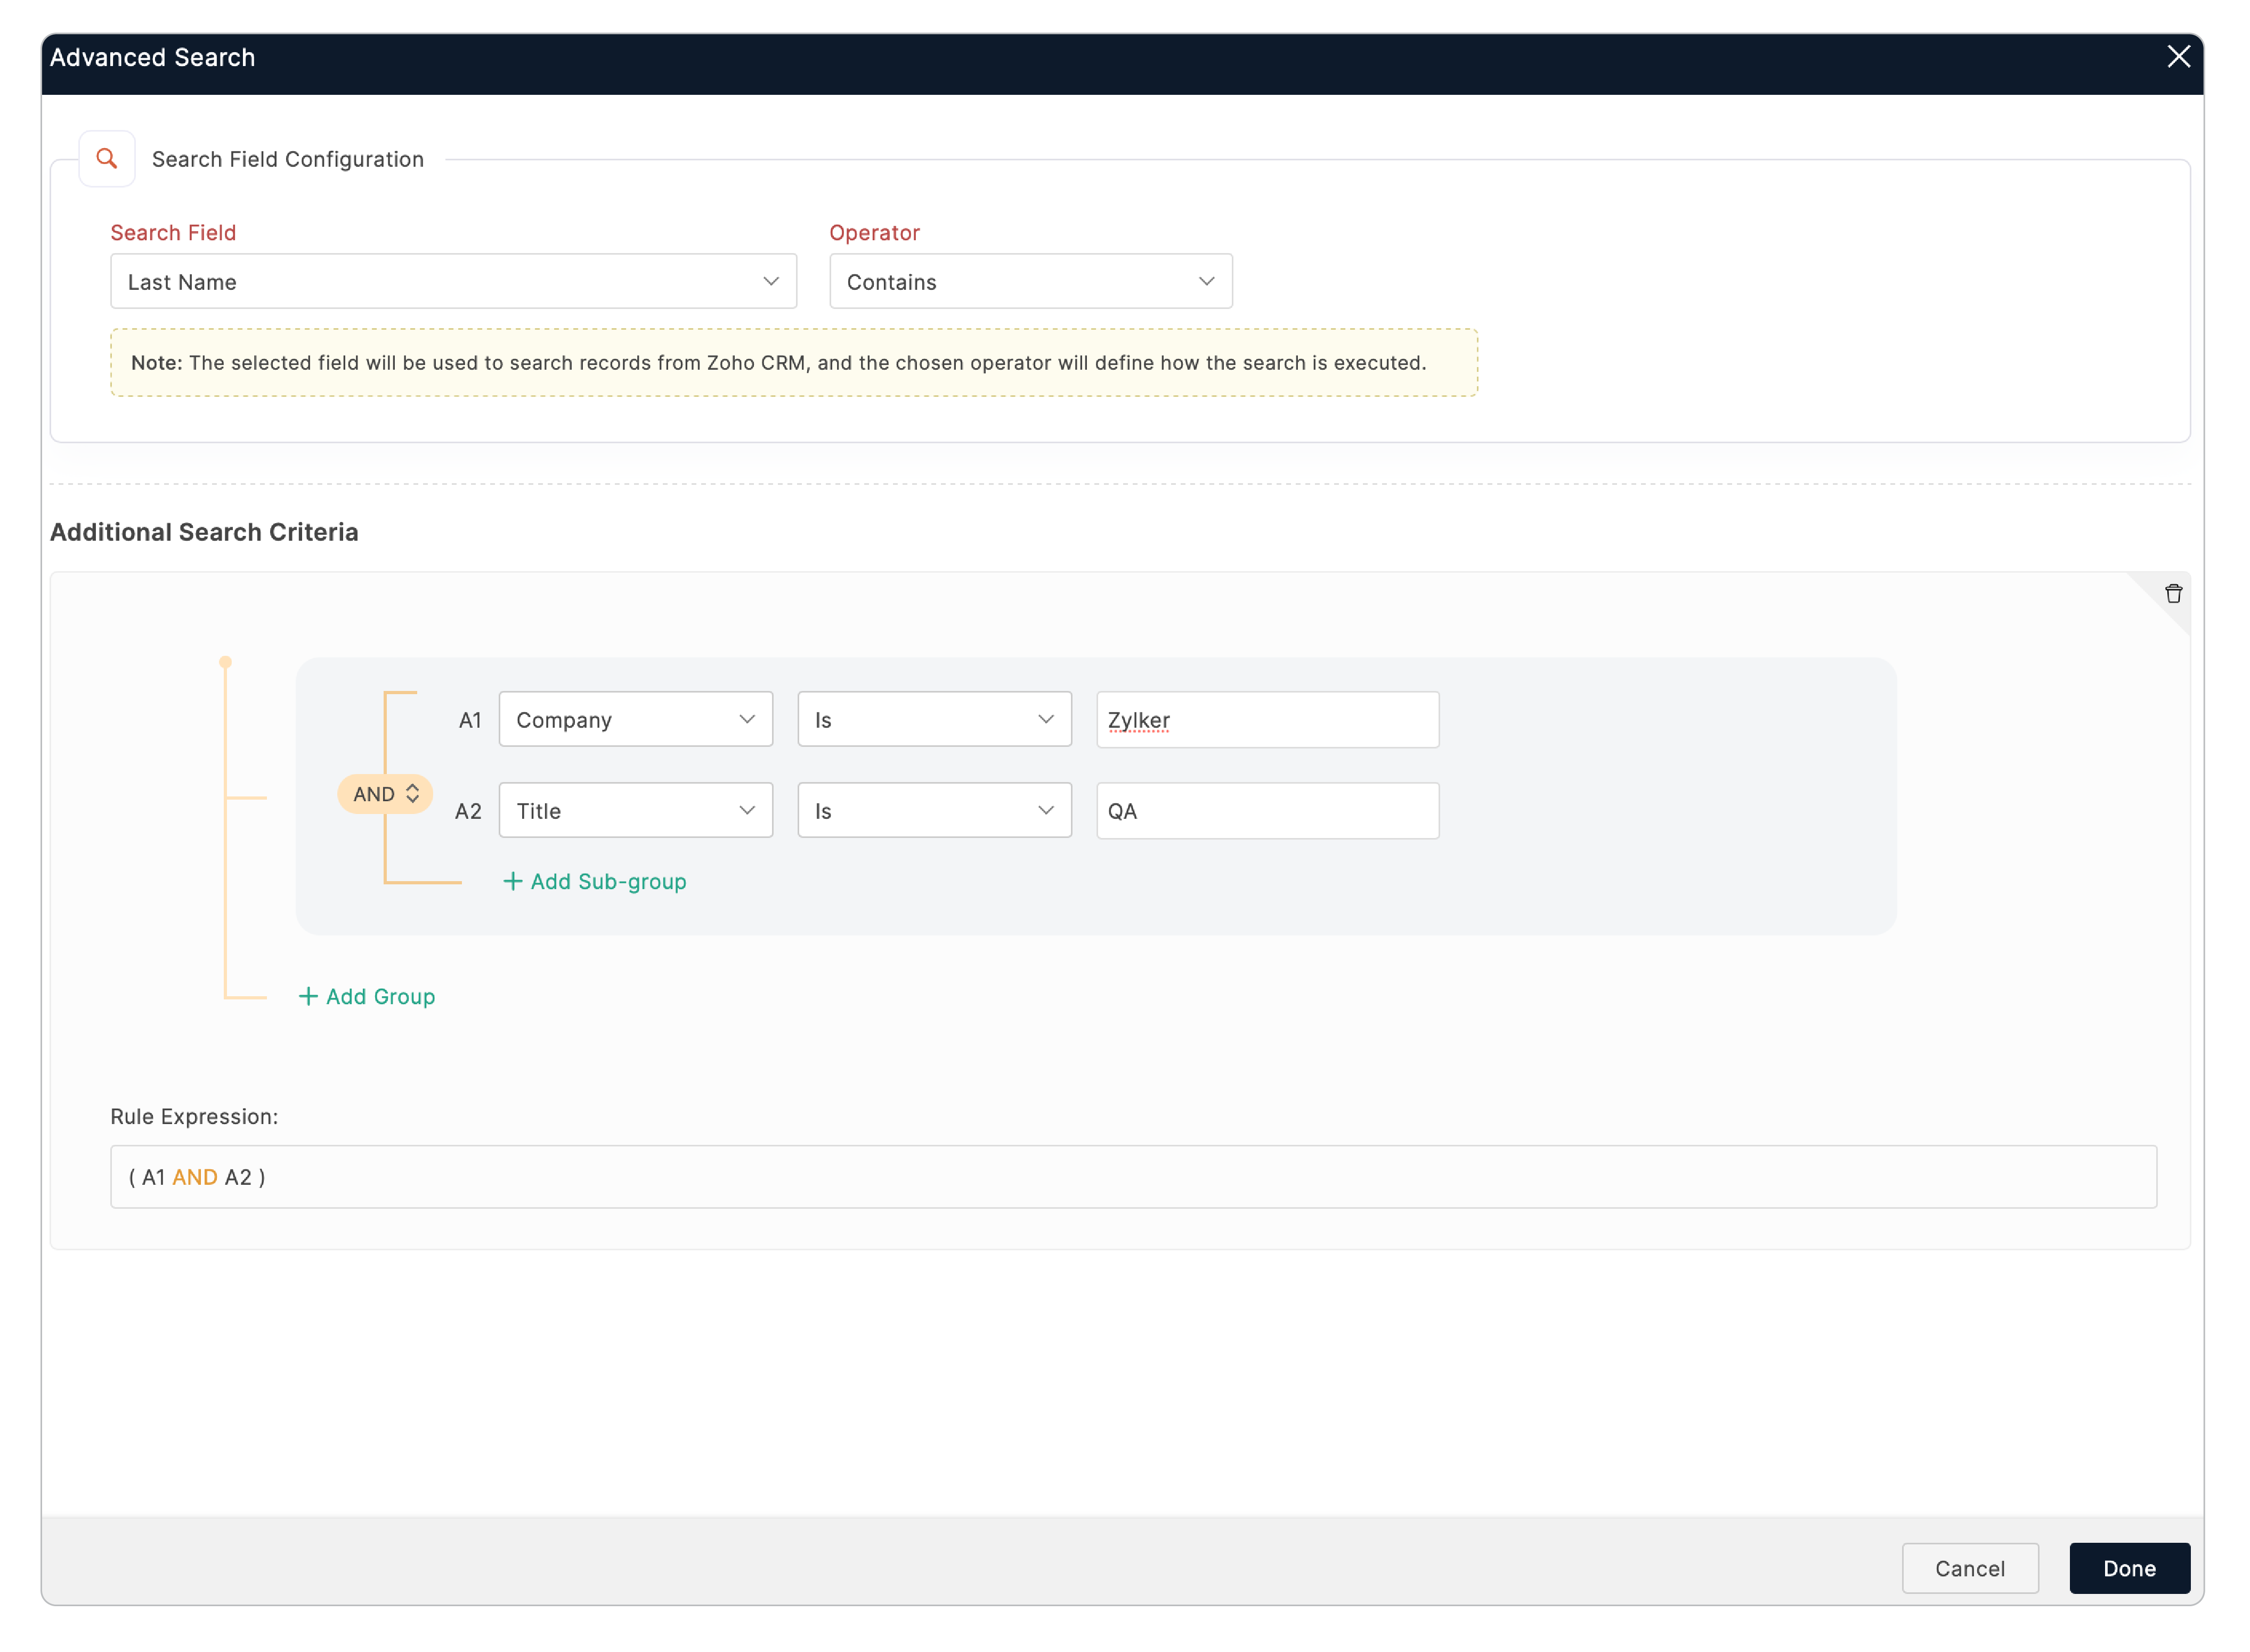Click the search magnifier icon
The width and height of the screenshot is (2250, 1652).
[107, 158]
